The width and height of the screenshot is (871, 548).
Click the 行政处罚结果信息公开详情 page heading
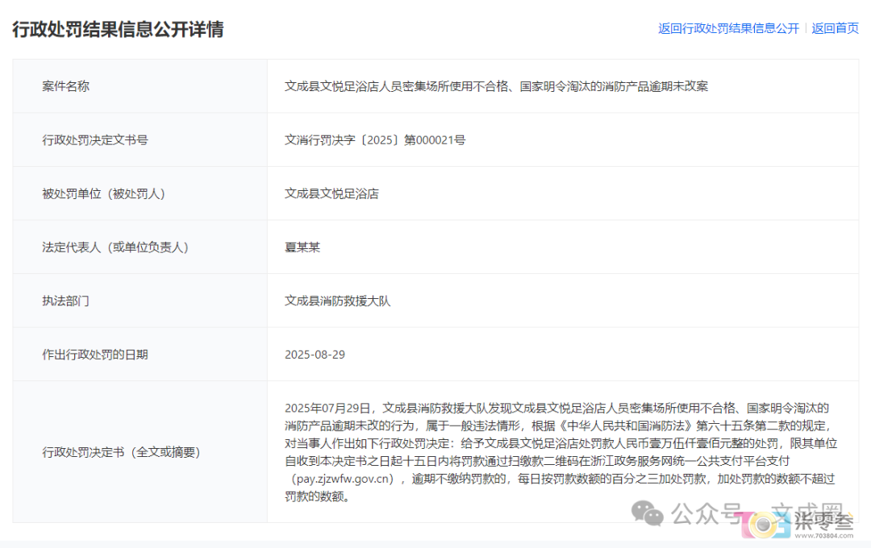118,29
